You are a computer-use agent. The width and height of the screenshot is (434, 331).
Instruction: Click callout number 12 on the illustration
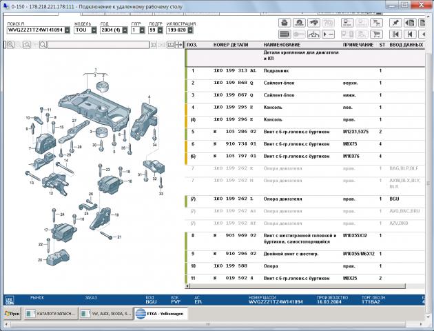(x=51, y=193)
